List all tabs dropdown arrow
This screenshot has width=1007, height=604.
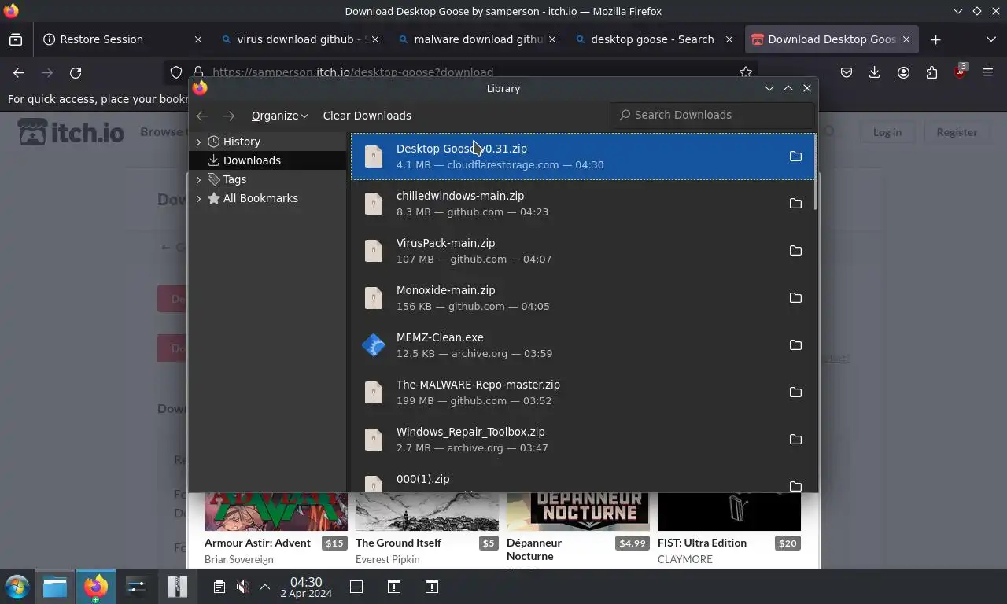point(990,39)
